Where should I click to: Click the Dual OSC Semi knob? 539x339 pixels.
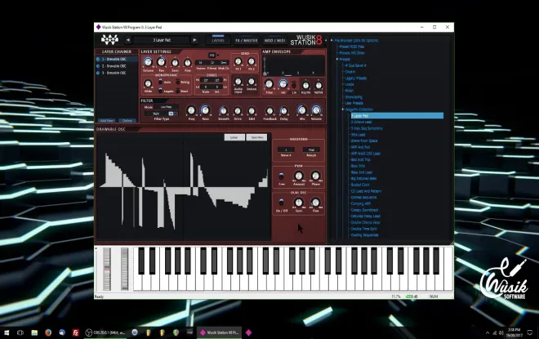click(x=299, y=203)
